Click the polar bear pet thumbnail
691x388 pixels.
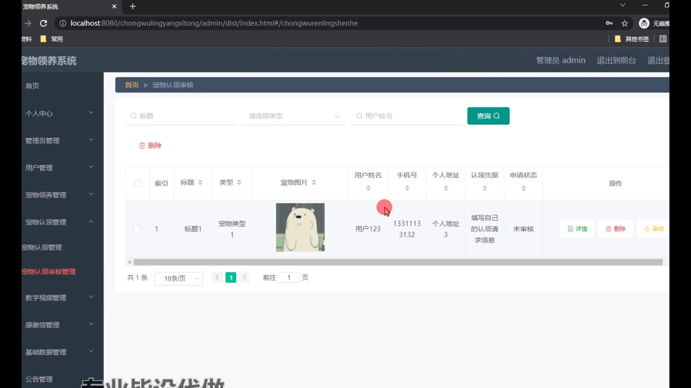coord(300,227)
